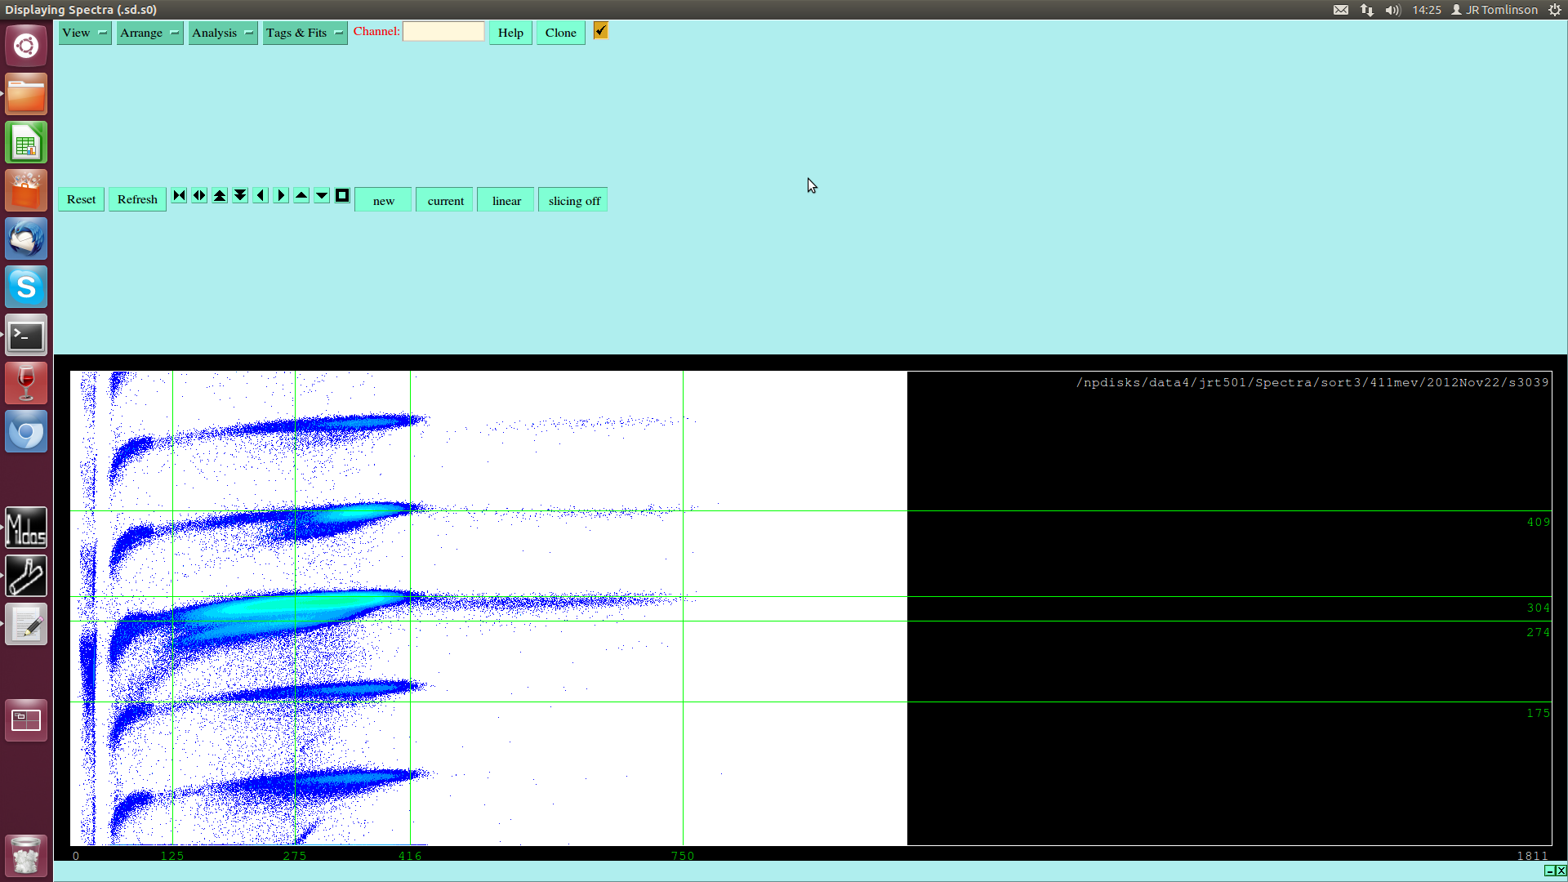Open Ubuntu Software Center in dock
The image size is (1568, 882).
point(26,190)
